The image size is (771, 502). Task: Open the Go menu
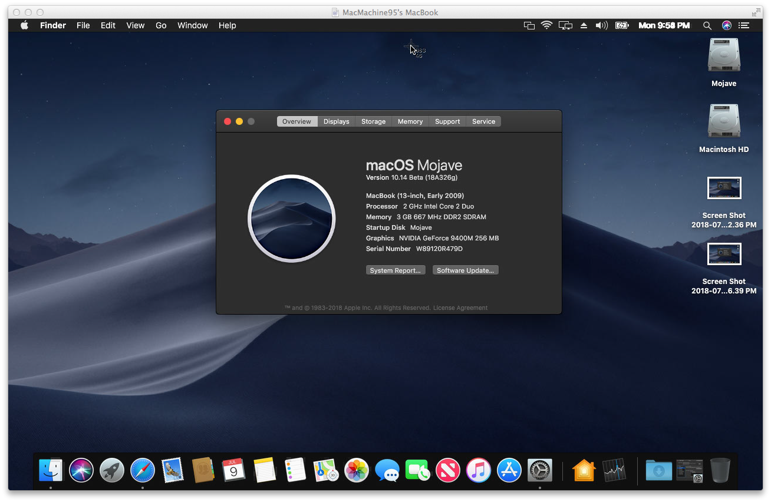(x=161, y=25)
